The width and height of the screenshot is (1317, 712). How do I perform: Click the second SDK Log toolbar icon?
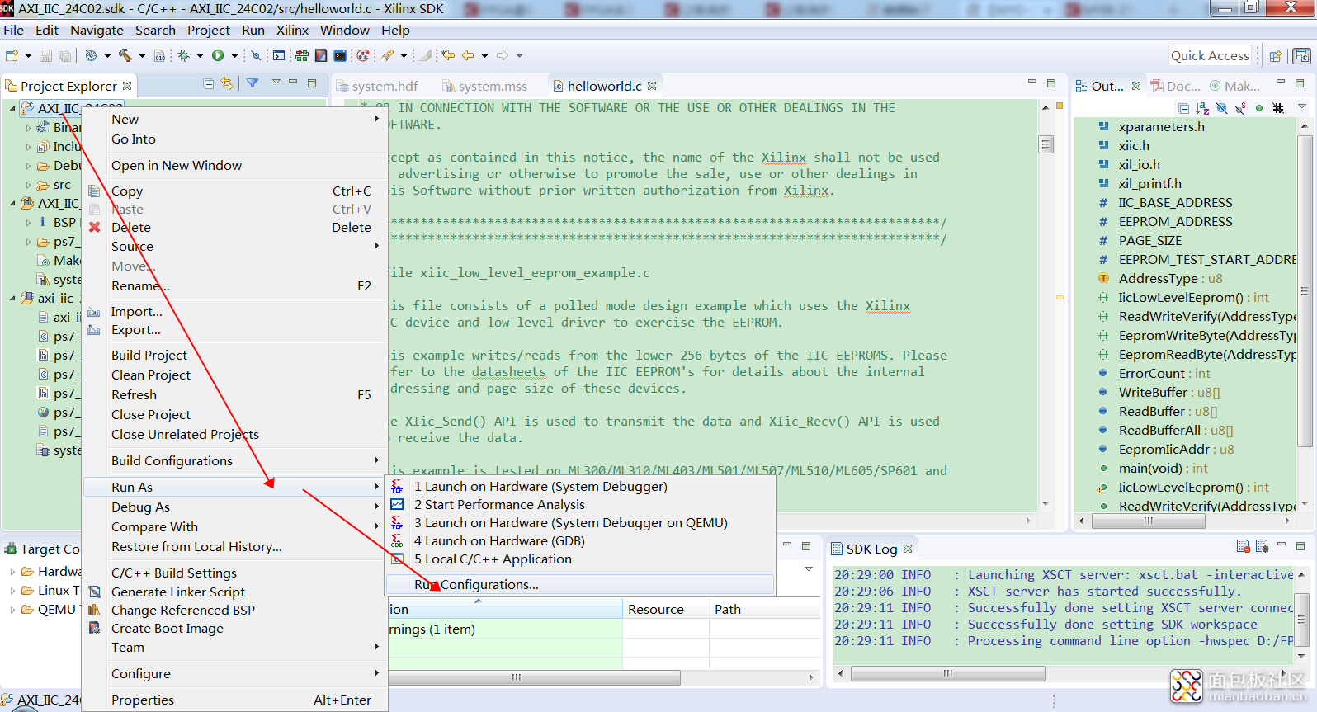coord(1262,546)
